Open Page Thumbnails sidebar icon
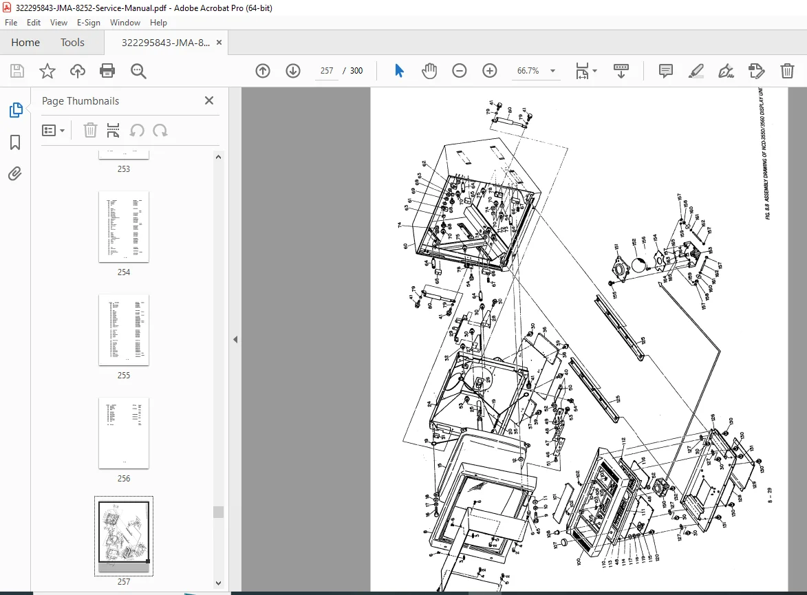 coord(15,109)
